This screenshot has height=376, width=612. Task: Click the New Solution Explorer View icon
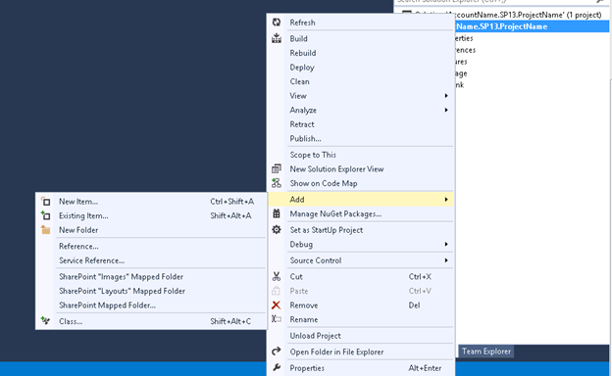(277, 168)
